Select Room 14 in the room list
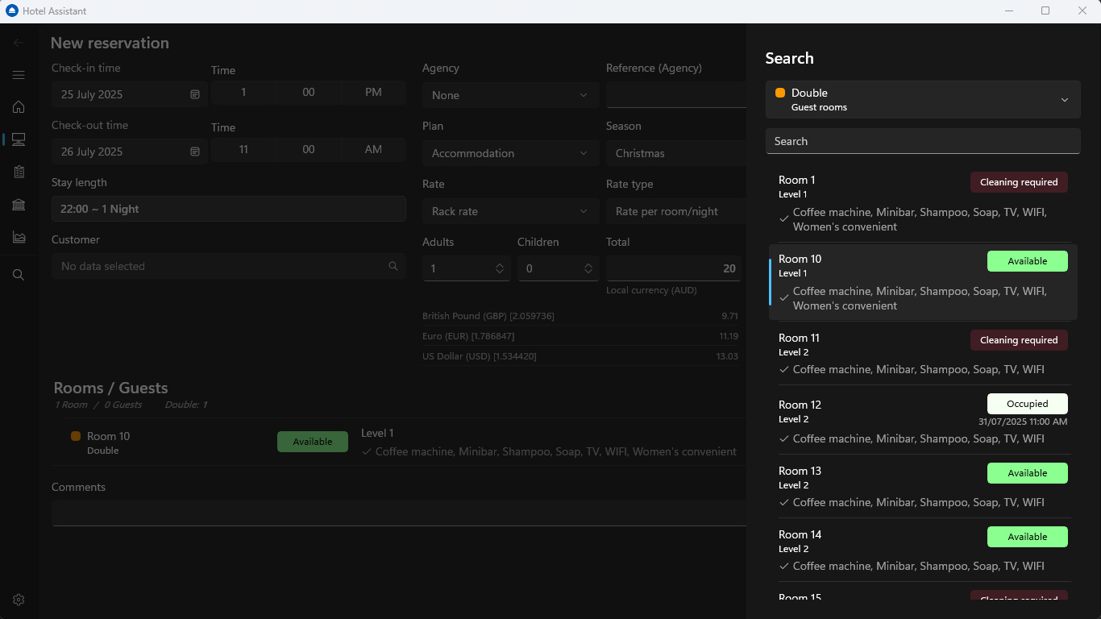Image resolution: width=1101 pixels, height=619 pixels. click(879, 550)
